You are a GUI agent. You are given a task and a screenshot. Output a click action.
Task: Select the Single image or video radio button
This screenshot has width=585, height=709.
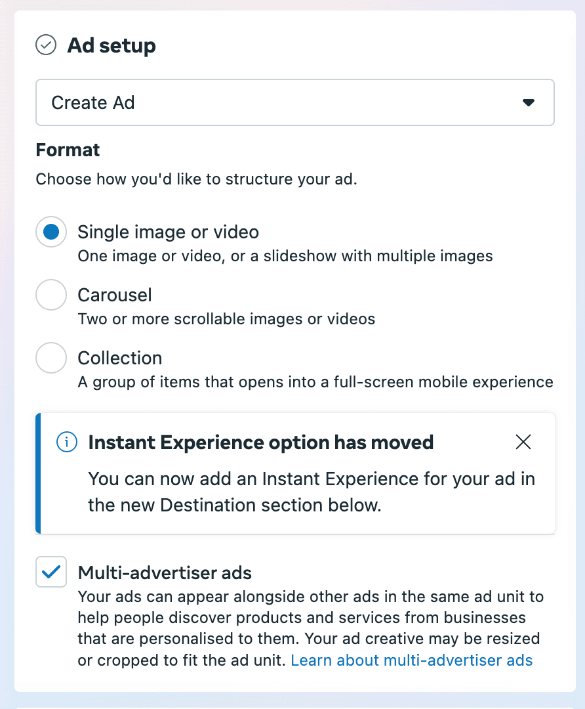(x=51, y=232)
